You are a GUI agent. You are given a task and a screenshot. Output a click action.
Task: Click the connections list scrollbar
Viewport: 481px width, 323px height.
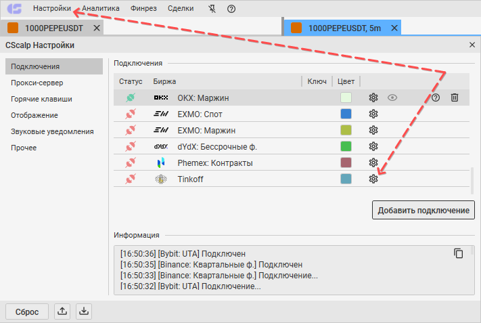(x=472, y=181)
